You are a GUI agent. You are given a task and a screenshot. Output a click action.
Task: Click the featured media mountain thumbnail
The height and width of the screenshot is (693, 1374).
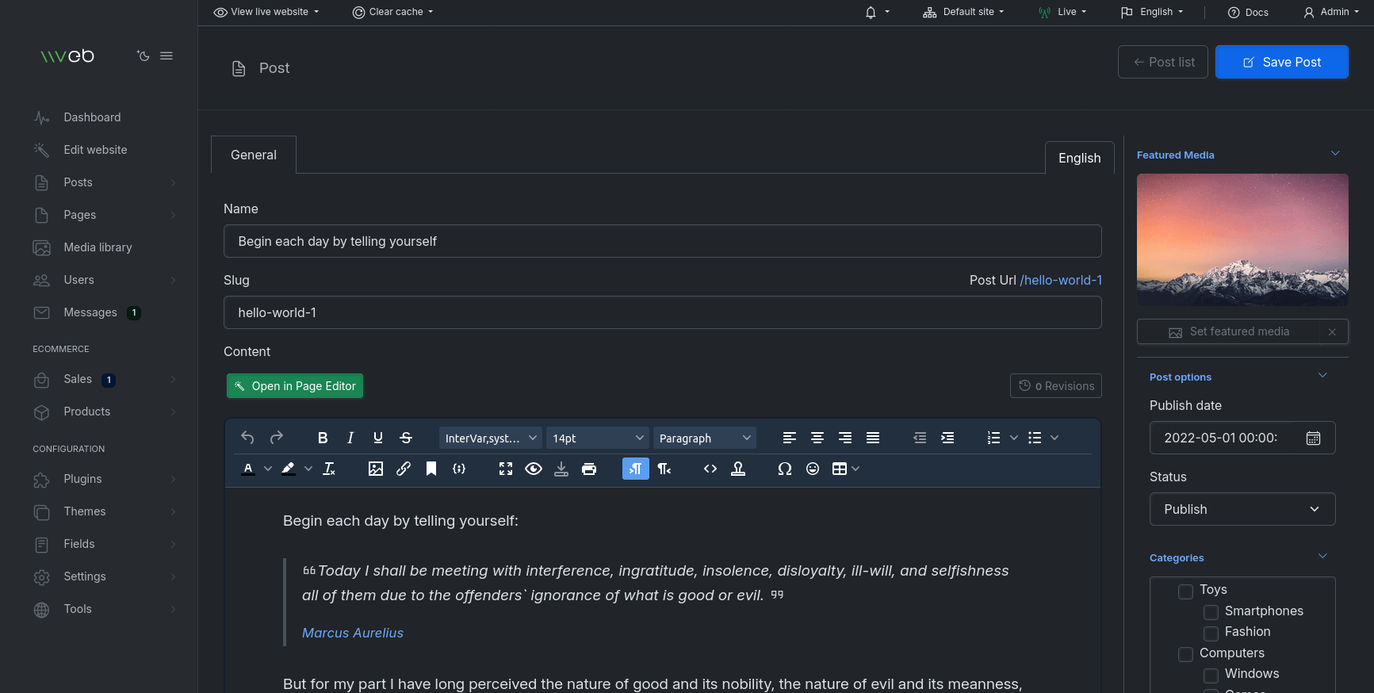click(1242, 239)
